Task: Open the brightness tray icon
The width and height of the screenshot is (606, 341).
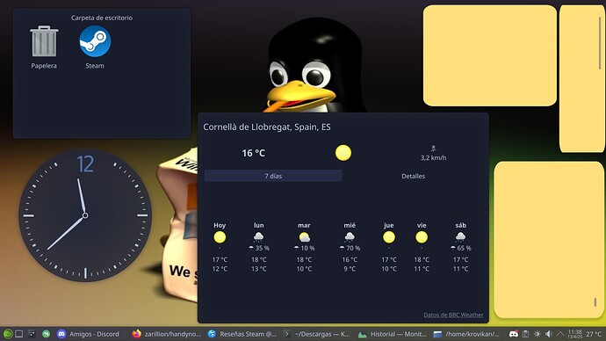Action: point(537,334)
